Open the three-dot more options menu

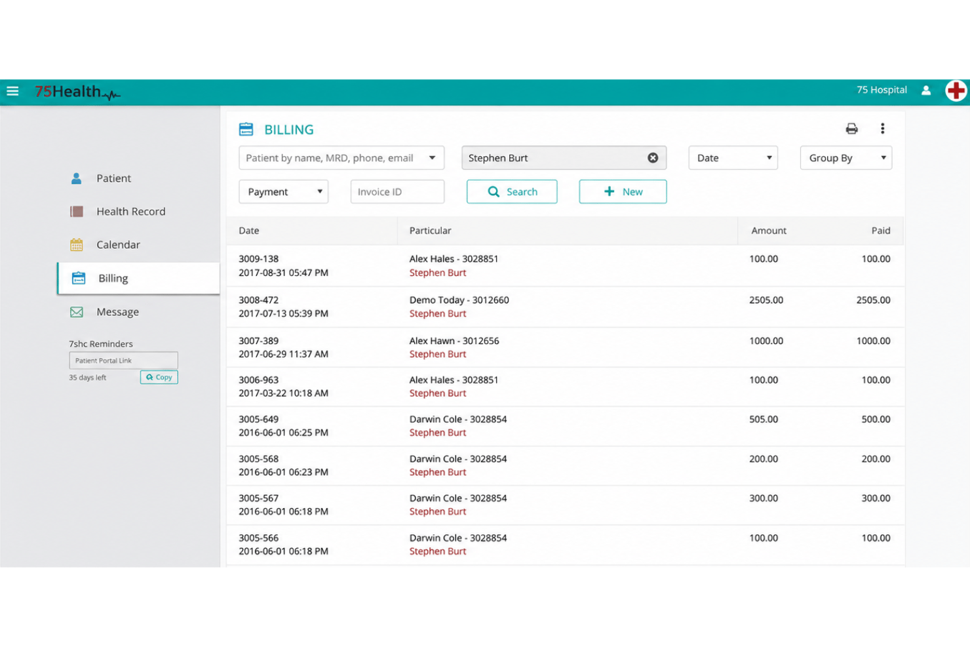click(882, 128)
